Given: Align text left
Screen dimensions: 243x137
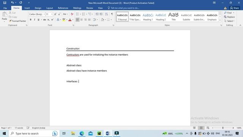Looking at the screenshot, I should pos(77,20).
